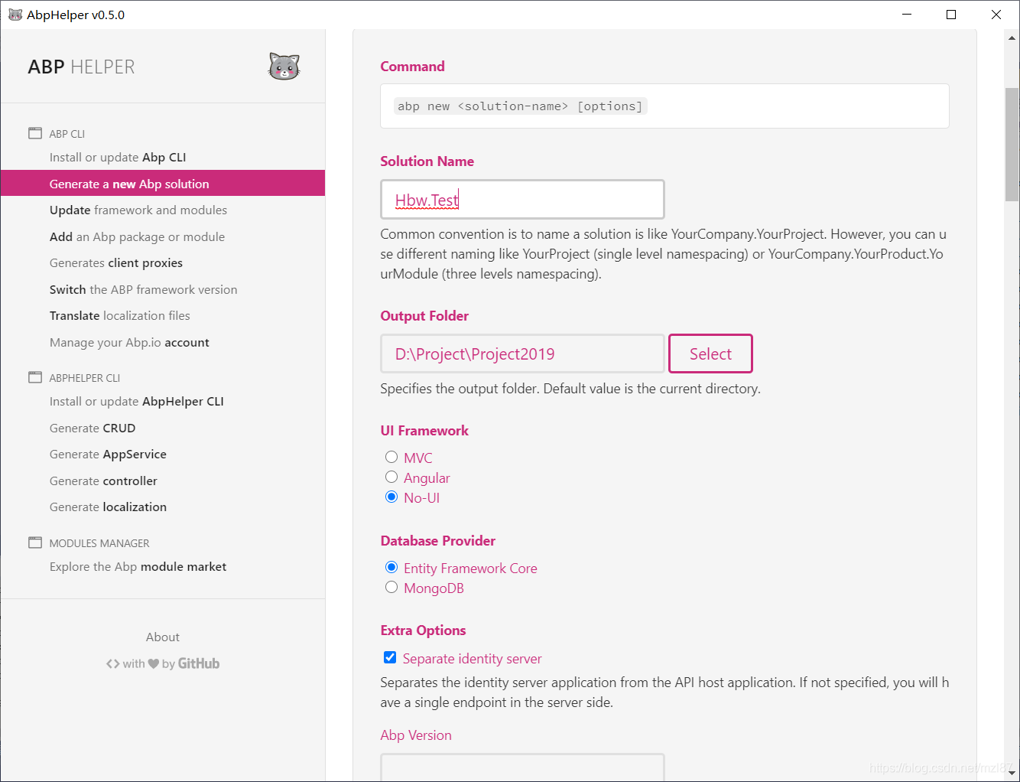Select the MVC UI framework radio
Viewport: 1020px width, 782px height.
coord(391,457)
